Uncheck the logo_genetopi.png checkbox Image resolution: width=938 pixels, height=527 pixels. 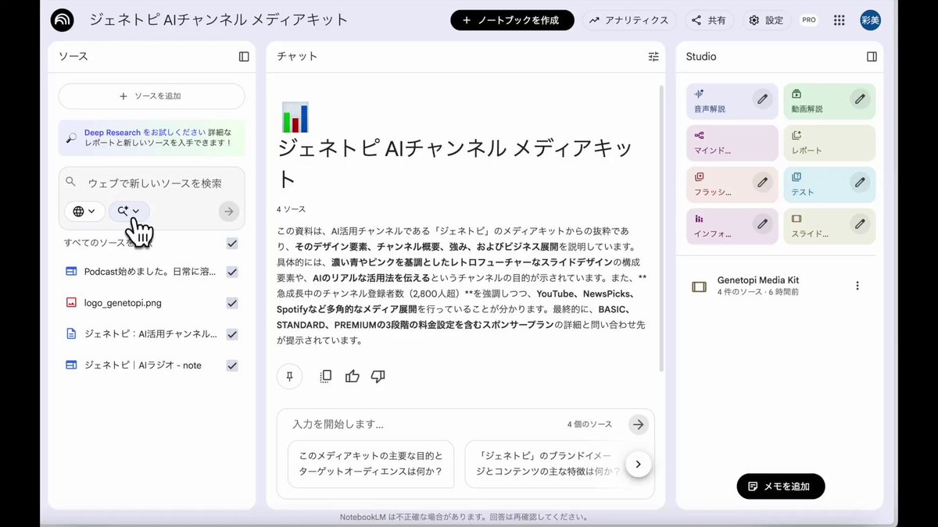[232, 303]
